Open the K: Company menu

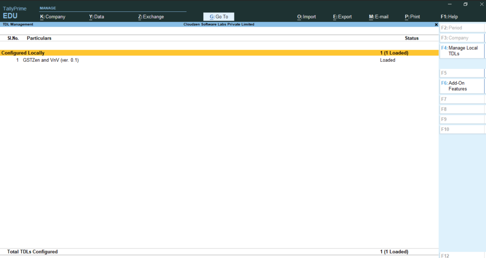(x=53, y=17)
